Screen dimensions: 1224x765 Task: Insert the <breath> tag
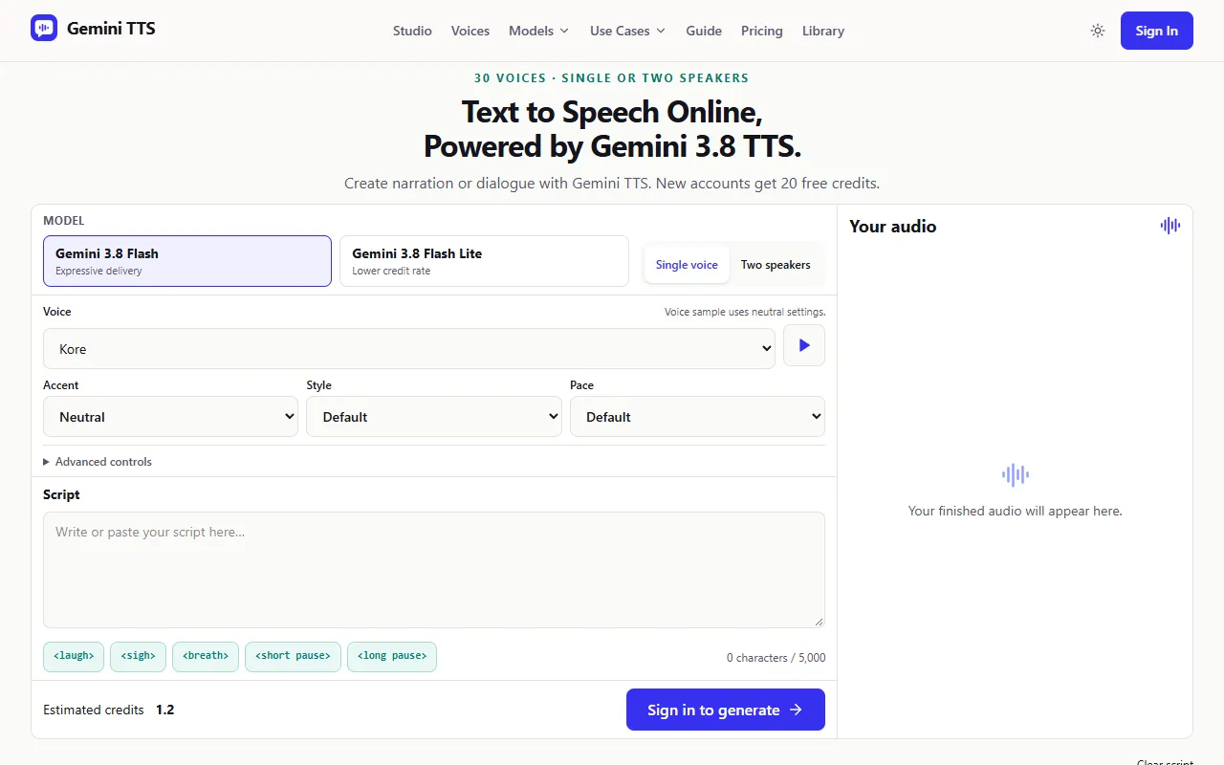pyautogui.click(x=206, y=656)
